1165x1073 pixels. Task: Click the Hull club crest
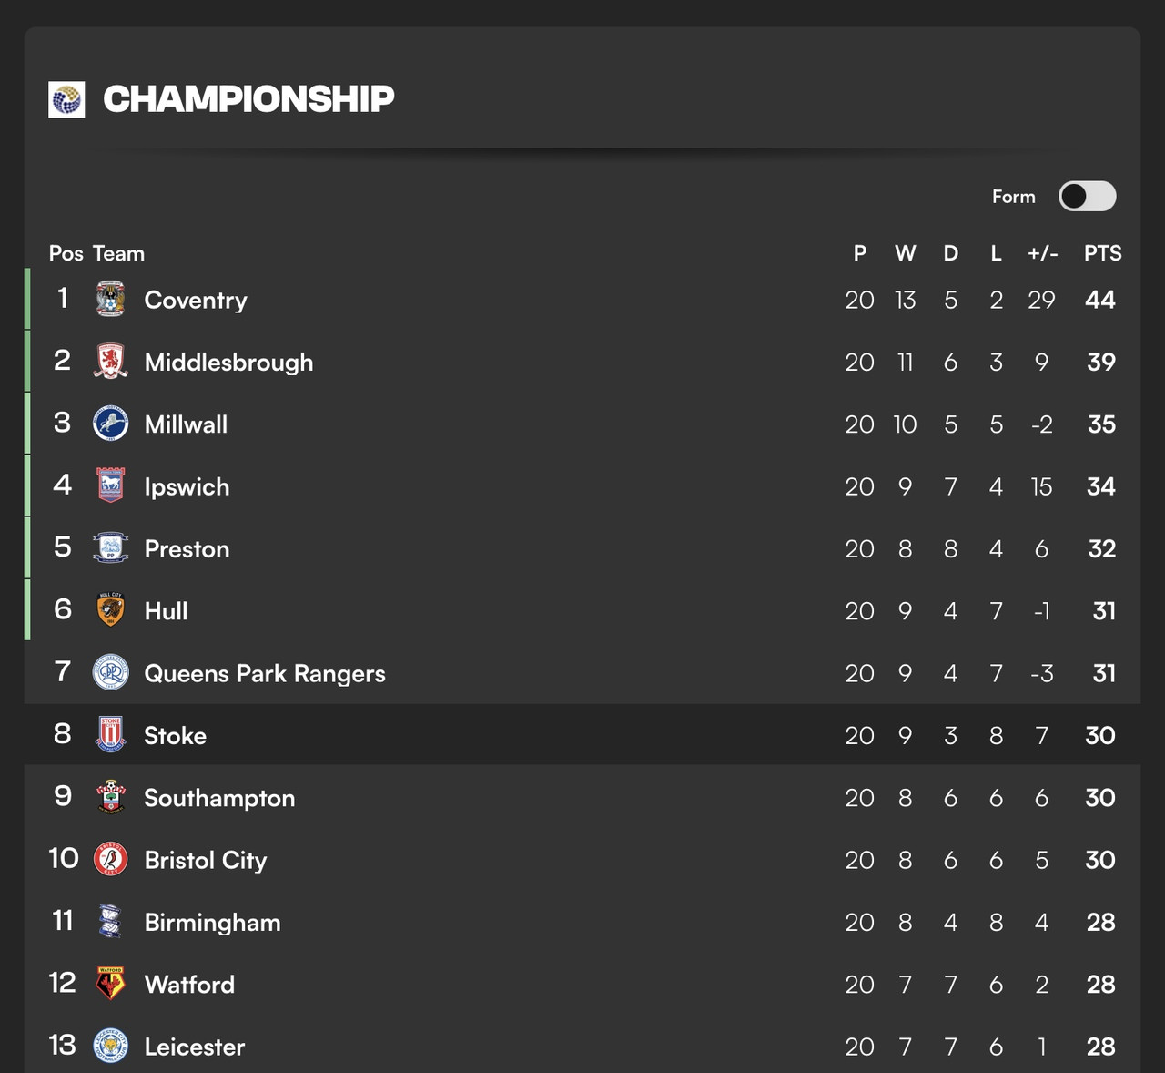tap(111, 610)
